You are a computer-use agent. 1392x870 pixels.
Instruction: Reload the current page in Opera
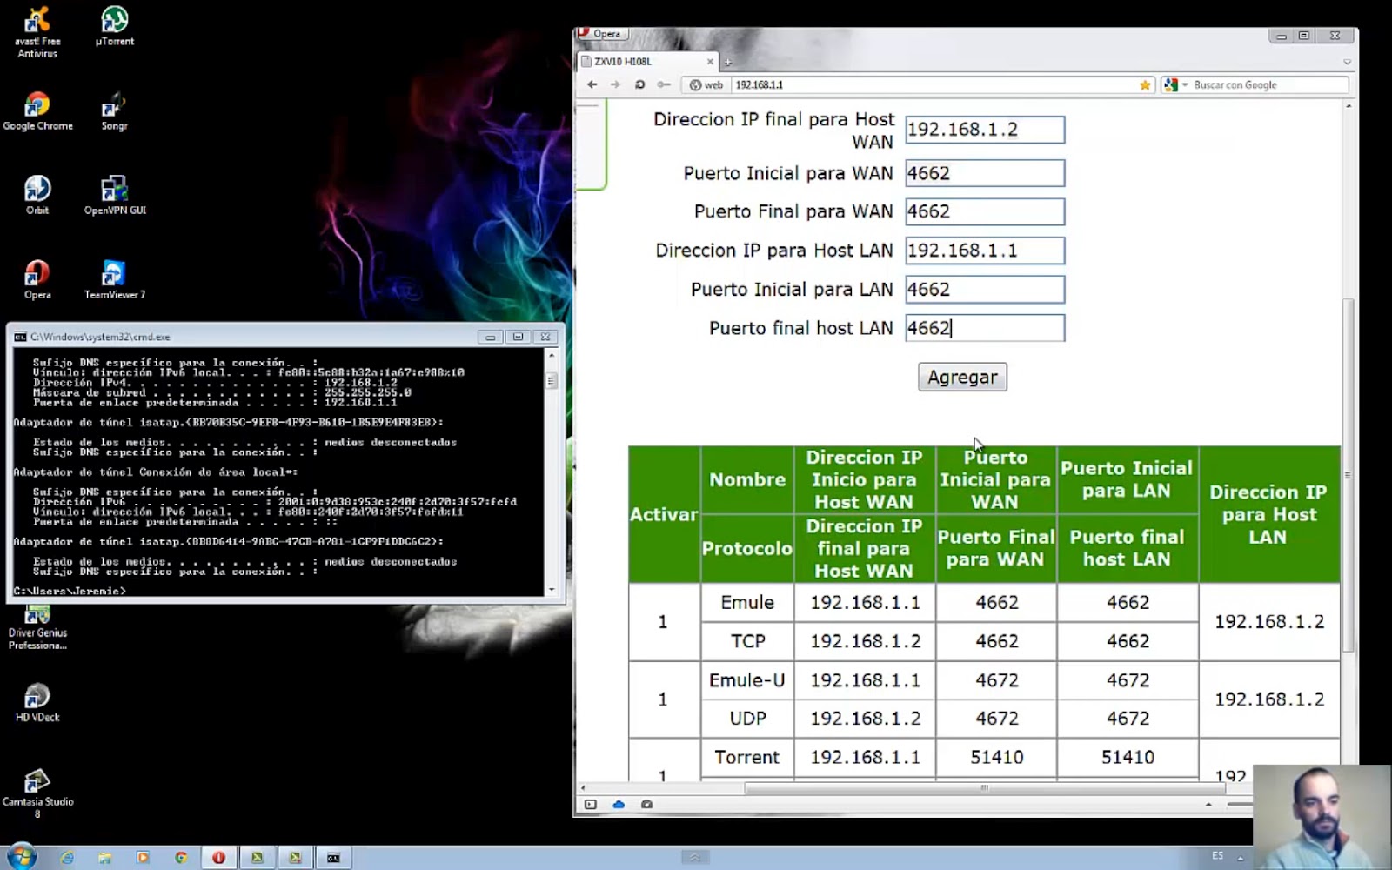coord(639,84)
